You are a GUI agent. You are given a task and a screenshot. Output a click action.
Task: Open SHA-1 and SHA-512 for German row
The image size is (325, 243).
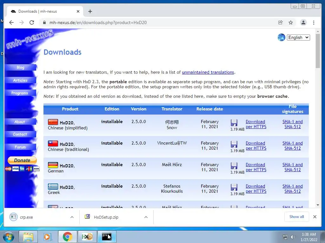coord(292,167)
